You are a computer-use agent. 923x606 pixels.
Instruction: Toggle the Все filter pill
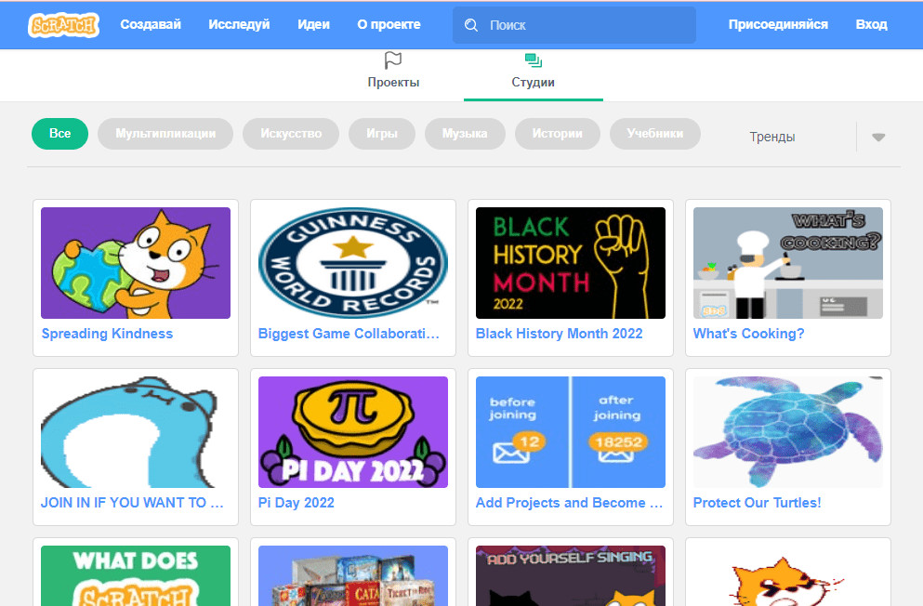60,134
